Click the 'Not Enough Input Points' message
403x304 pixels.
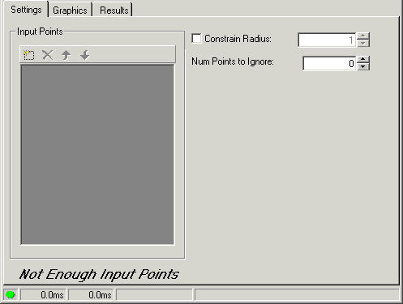[x=99, y=275]
